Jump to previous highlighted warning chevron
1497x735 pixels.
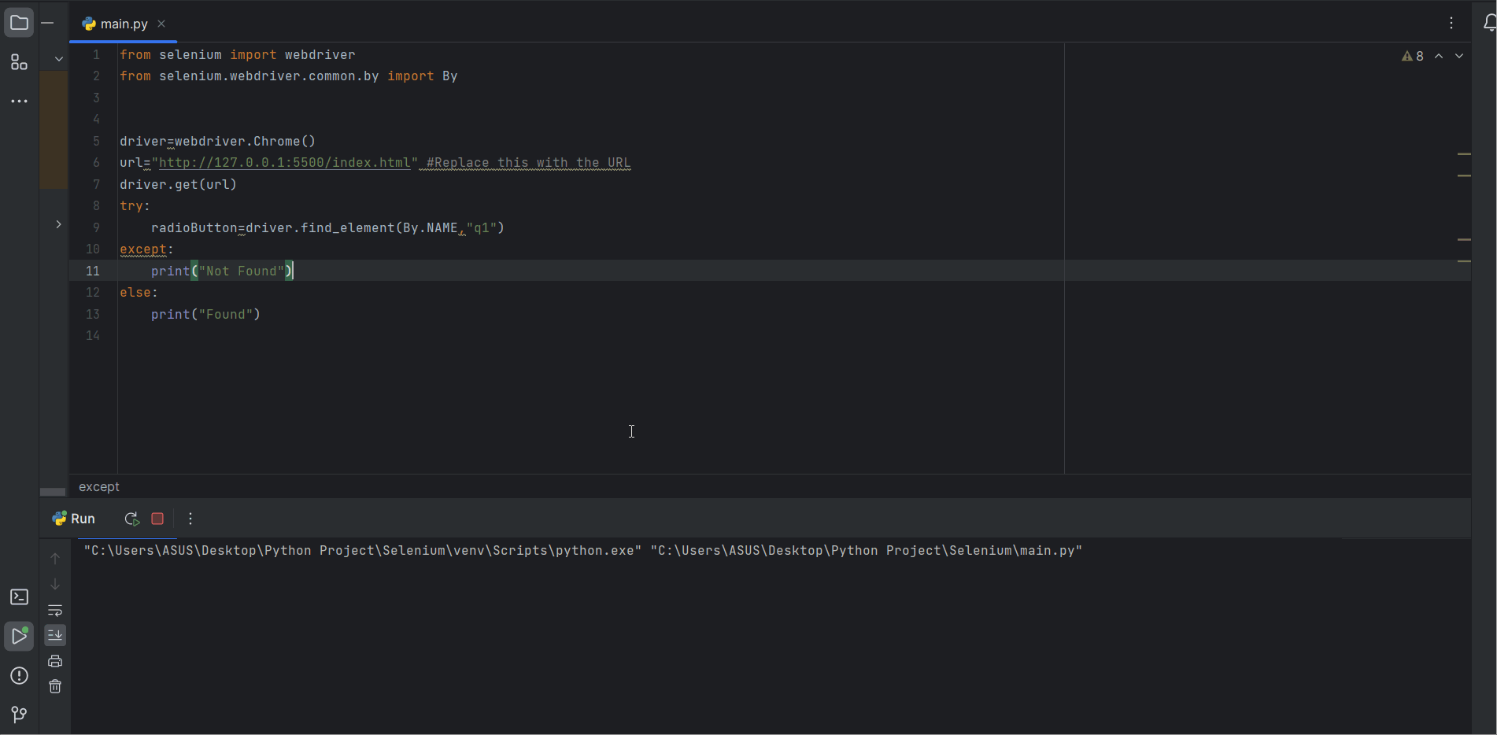click(1439, 56)
